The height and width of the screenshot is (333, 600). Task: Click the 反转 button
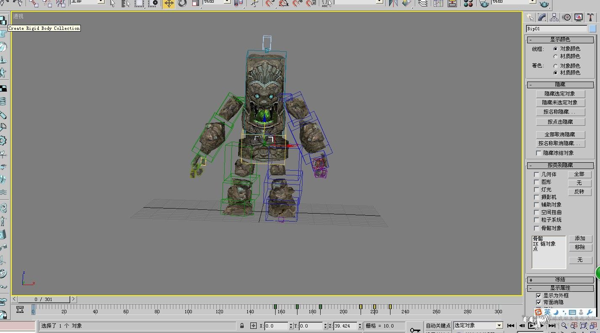580,192
